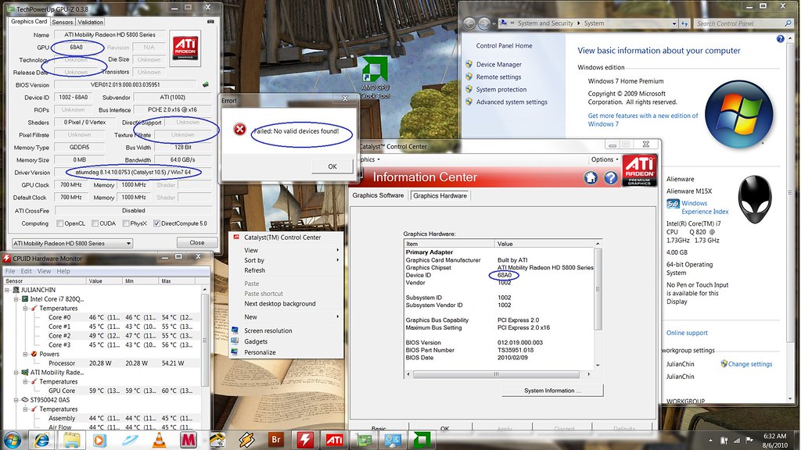Image resolution: width=801 pixels, height=450 pixels.
Task: Open Adobe Bridge Br taskbar icon
Action: [x=276, y=440]
